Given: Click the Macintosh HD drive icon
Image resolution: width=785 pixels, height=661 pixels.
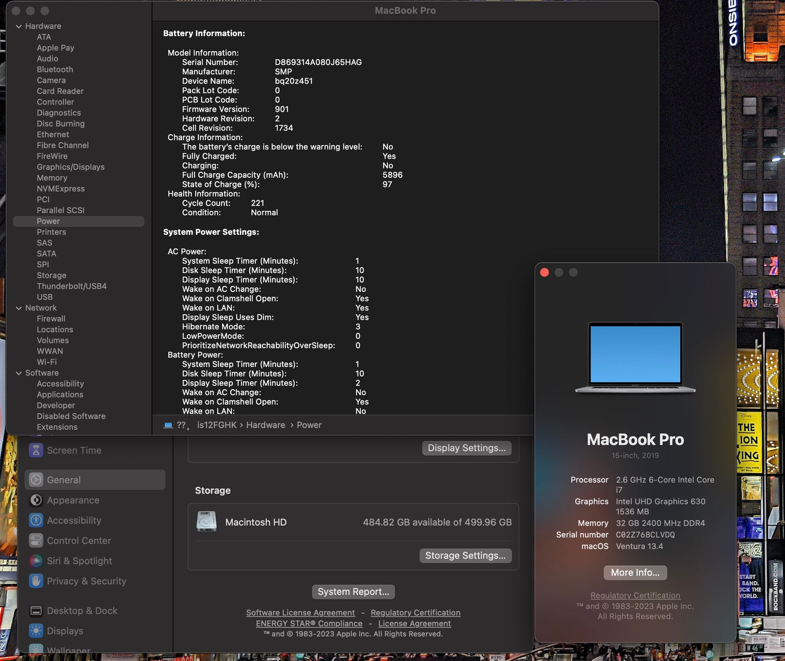Looking at the screenshot, I should point(206,522).
